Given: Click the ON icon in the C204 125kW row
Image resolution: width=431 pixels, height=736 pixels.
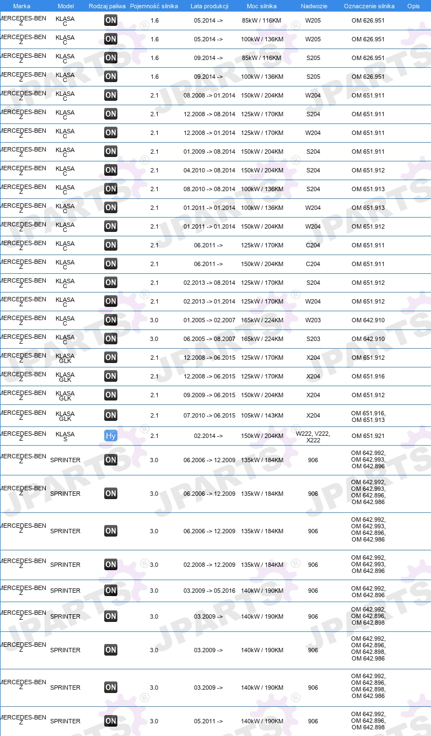Looking at the screenshot, I should 111,245.
